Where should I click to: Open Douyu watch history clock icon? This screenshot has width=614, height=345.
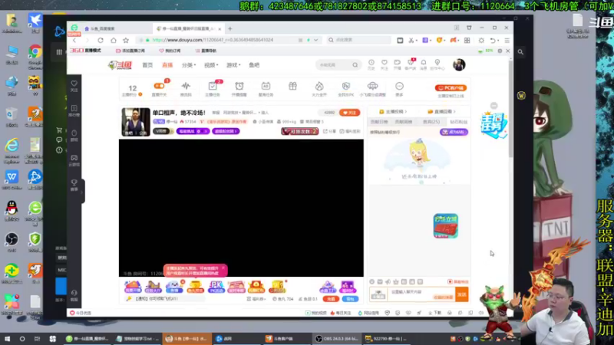point(371,63)
